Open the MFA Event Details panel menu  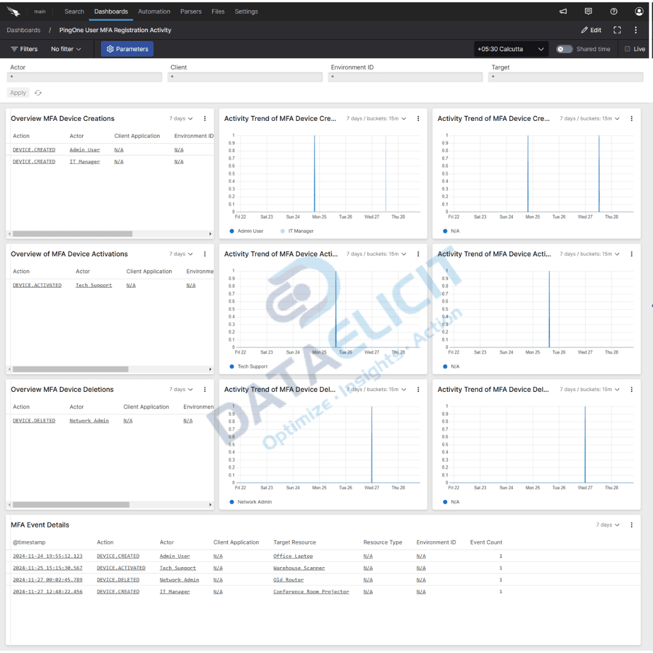pos(631,525)
